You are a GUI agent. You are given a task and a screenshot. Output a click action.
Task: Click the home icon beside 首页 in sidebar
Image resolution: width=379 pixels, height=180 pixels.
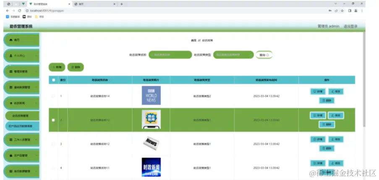(x=10, y=40)
